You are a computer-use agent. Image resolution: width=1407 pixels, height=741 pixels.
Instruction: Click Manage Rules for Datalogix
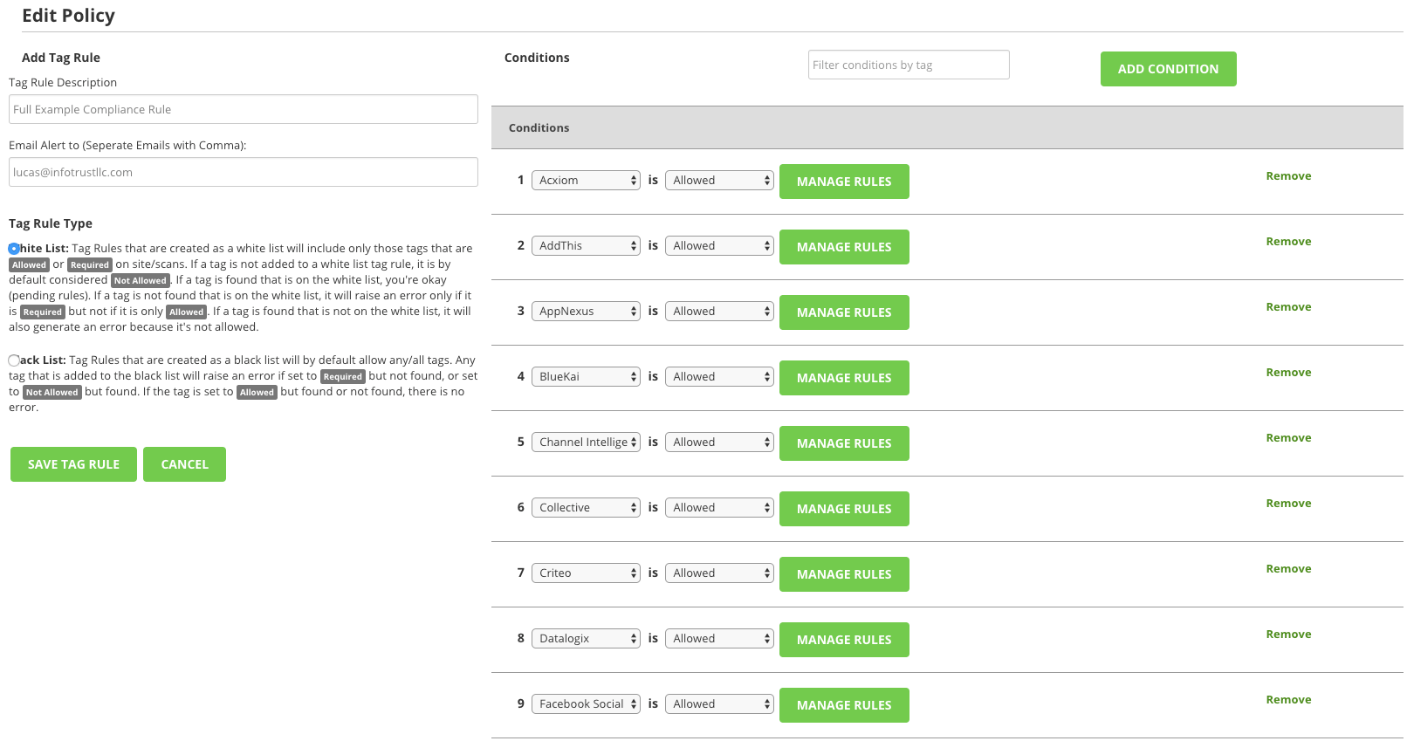tap(844, 640)
